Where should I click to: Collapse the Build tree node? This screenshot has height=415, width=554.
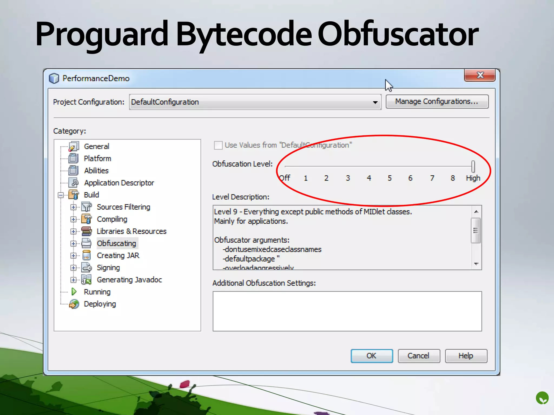61,195
